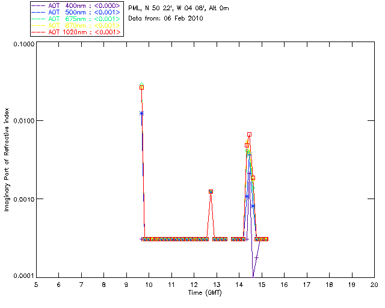Click the 'Data from: 06 Feb 2010' text
Image resolution: width=385 pixels, height=308 pixels.
(x=165, y=18)
